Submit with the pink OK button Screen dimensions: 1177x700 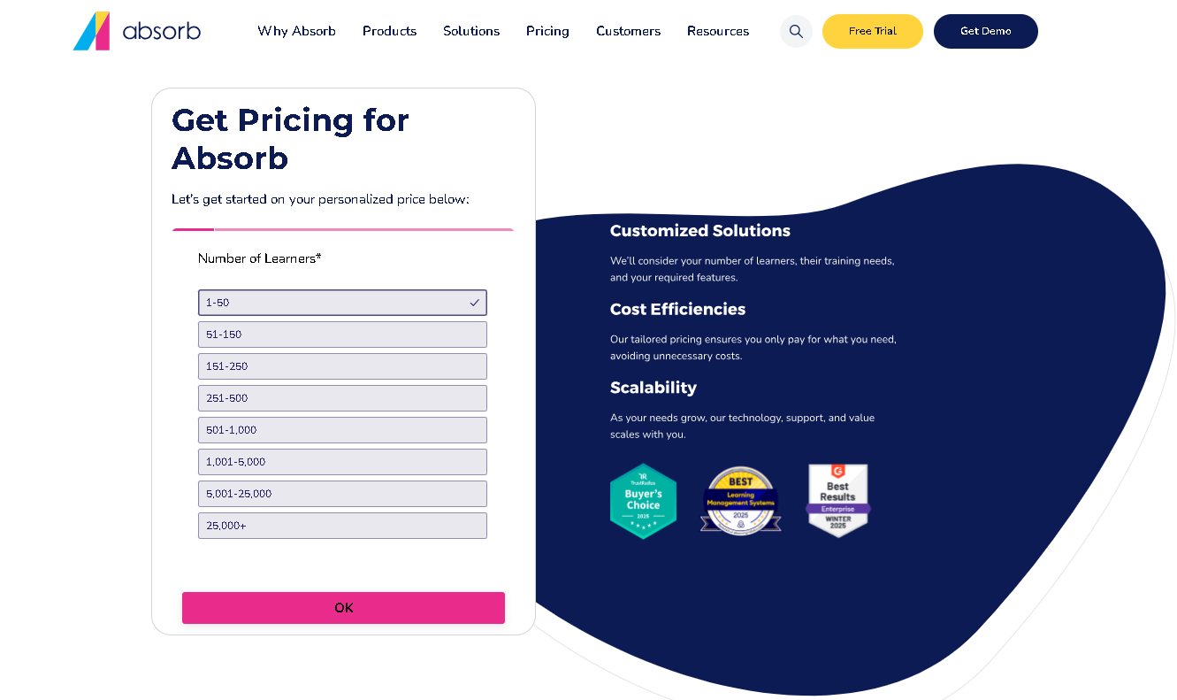click(x=343, y=608)
